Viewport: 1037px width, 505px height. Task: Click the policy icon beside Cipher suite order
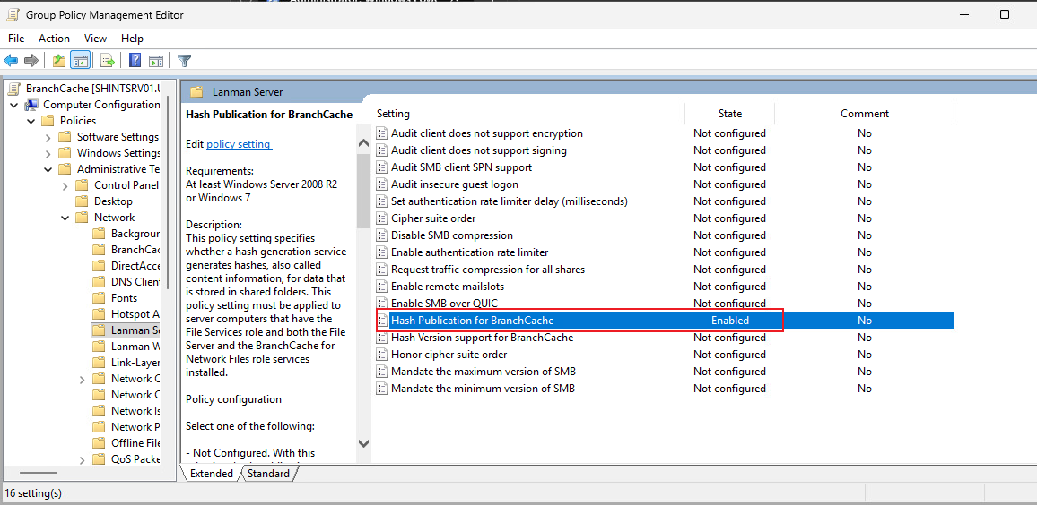pyautogui.click(x=381, y=218)
